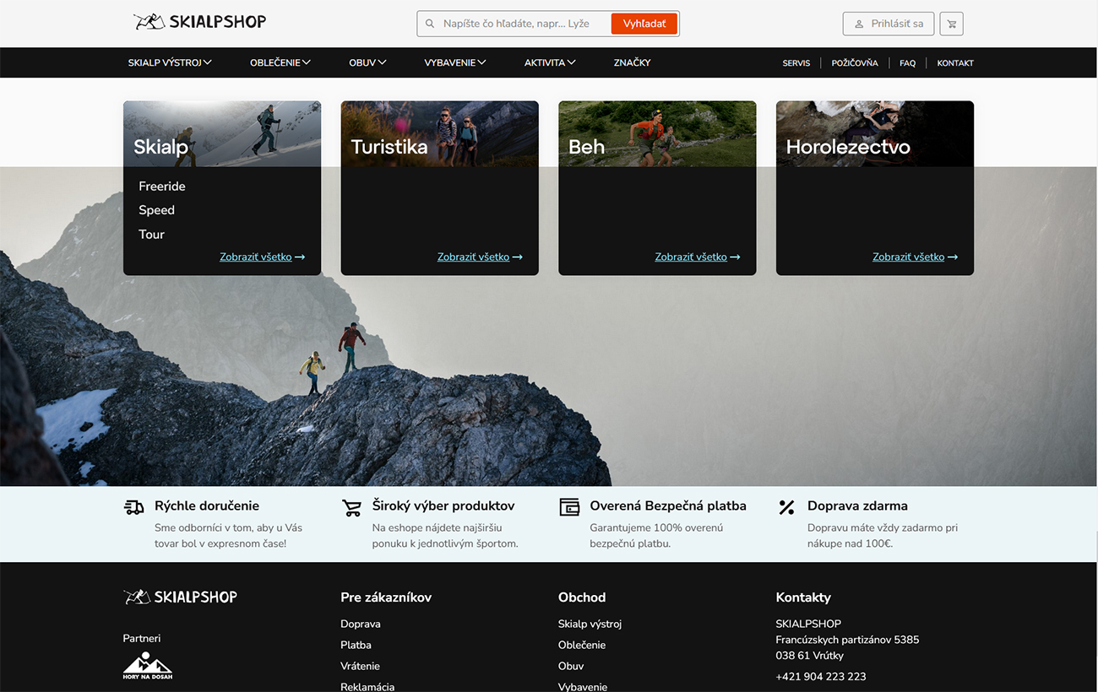This screenshot has width=1098, height=692.
Task: Open the shopping cart icon
Action: [x=952, y=24]
